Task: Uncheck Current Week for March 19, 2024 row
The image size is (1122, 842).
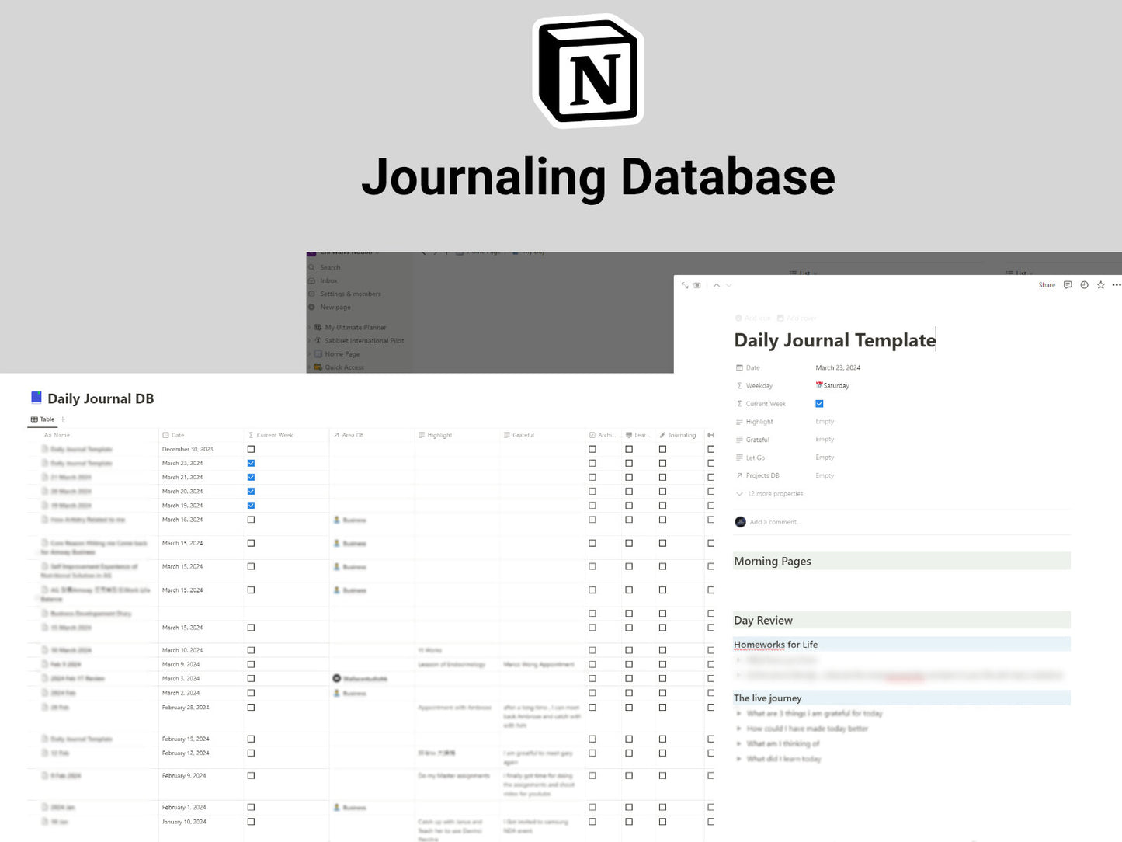Action: point(251,505)
